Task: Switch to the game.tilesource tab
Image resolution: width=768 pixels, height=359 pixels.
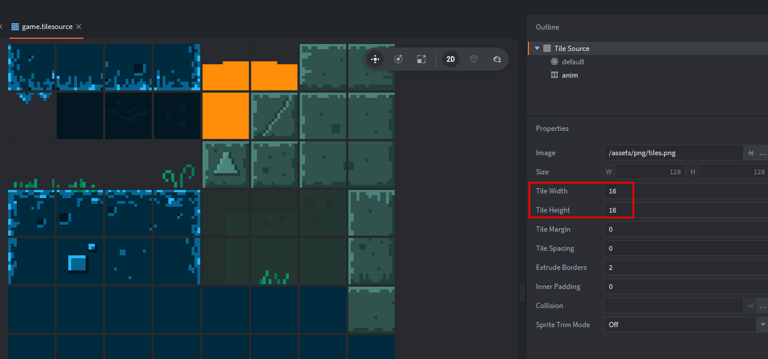Action: click(x=45, y=27)
